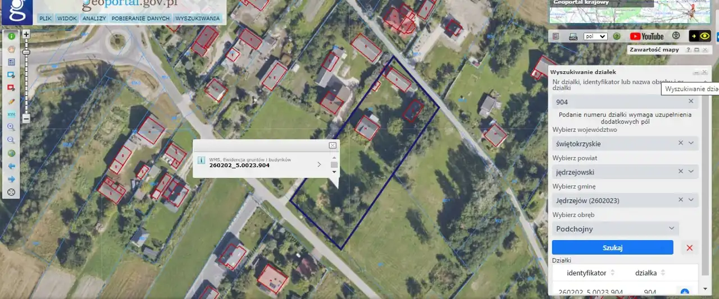The image size is (719, 299).
Task: Expand the powiat jędrzejowski dropdown
Action: [691, 172]
